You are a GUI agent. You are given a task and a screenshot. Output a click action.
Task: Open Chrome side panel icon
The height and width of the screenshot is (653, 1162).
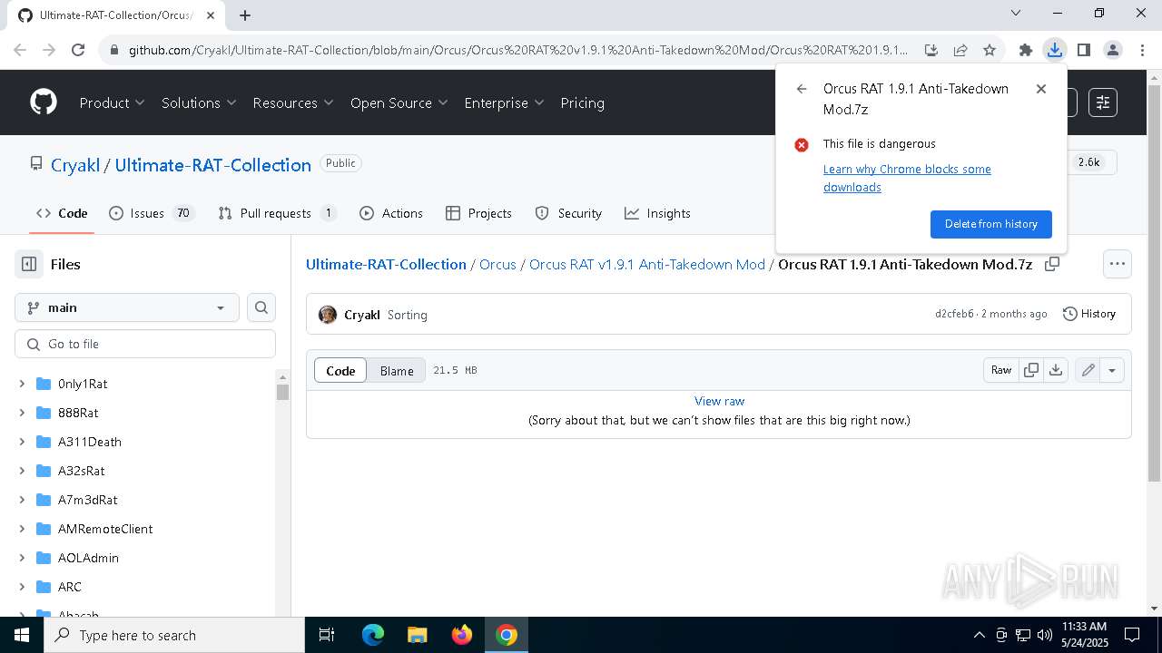1083,50
